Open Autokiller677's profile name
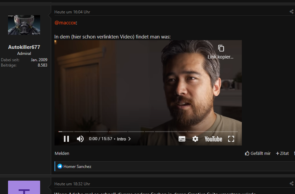Image resolution: width=295 pixels, height=194 pixels. pos(24,47)
